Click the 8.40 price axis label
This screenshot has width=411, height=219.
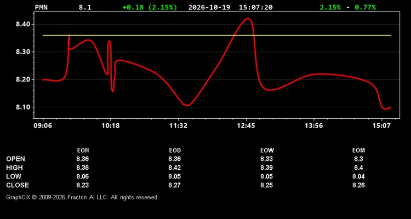23,24
